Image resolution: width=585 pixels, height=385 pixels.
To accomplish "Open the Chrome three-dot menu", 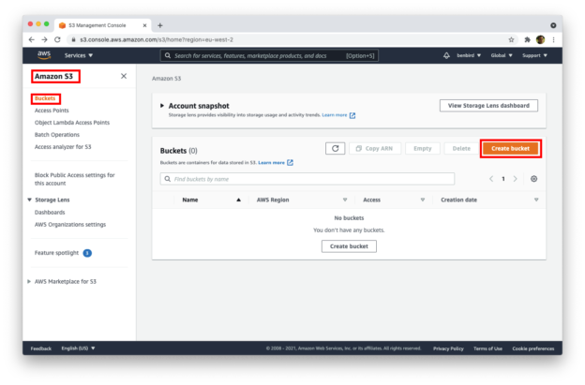I will [x=554, y=39].
